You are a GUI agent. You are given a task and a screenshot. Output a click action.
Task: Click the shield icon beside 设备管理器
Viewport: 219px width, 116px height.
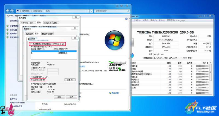8,26
